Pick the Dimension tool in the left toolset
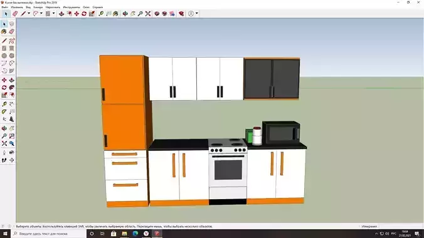424x238 pixels. click(12, 104)
